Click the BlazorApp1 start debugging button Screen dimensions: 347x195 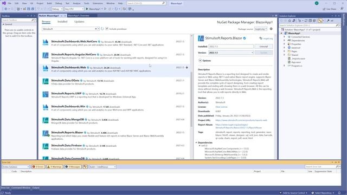[93, 9]
